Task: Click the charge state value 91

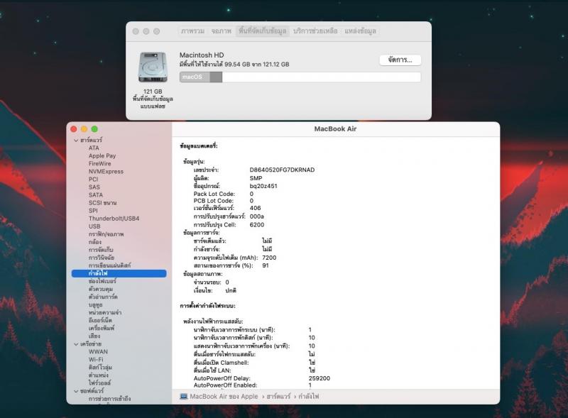Action: pos(266,265)
